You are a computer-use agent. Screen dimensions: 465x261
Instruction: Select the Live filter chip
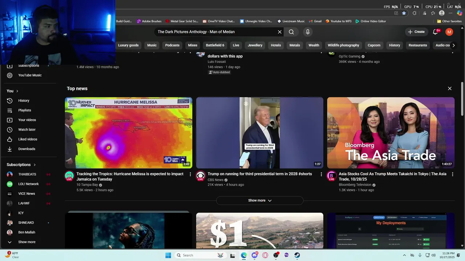236,45
